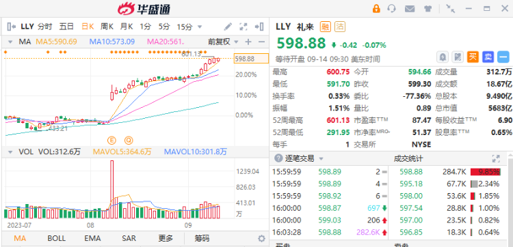Click the MA10:573.09 label
Image resolution: width=513 pixels, height=247 pixels.
112,42
